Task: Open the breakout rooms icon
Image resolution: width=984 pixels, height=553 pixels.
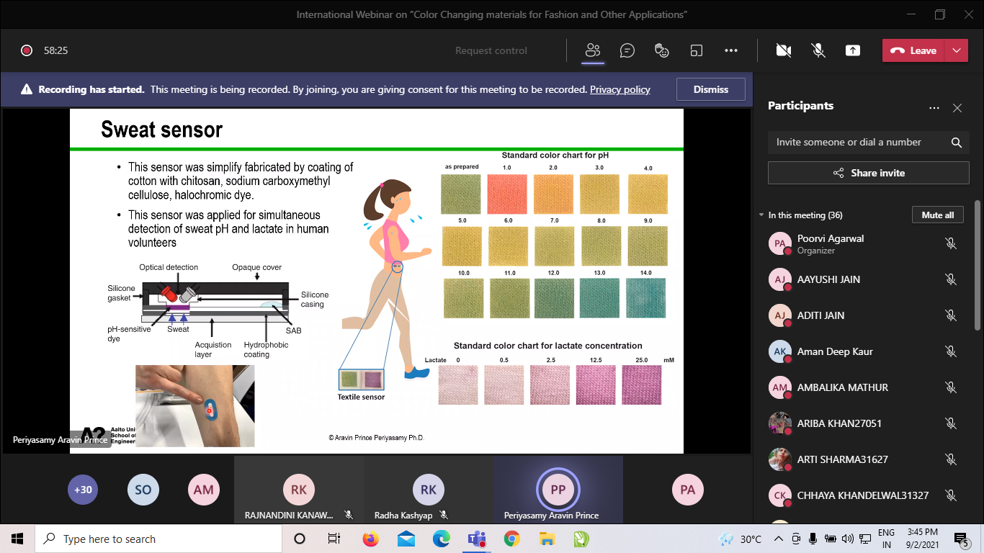Action: pyautogui.click(x=697, y=50)
